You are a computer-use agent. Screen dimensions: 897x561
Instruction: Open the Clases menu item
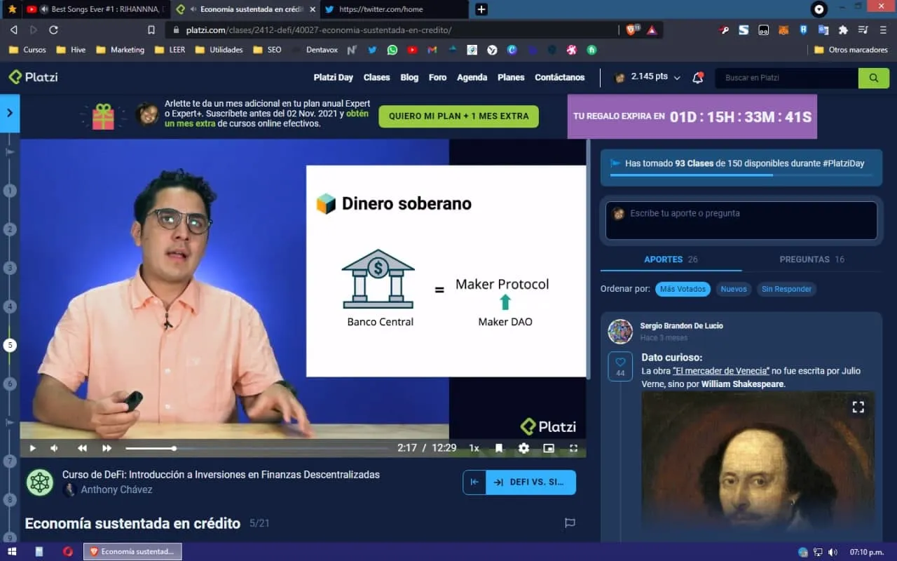pyautogui.click(x=376, y=77)
